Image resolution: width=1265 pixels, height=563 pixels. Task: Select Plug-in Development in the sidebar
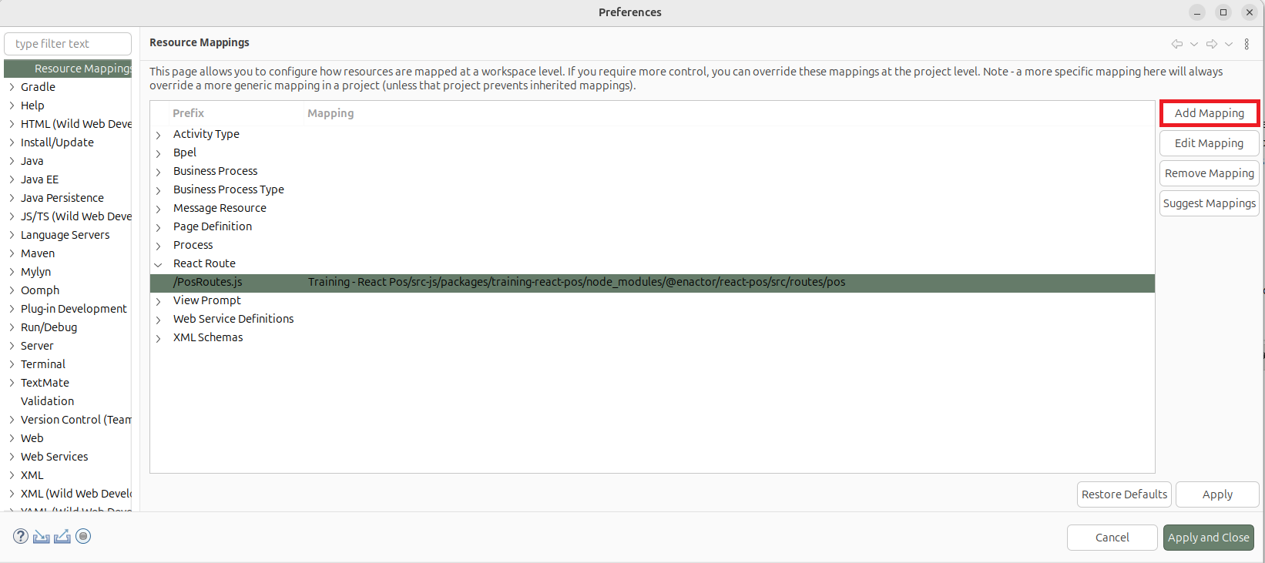74,309
